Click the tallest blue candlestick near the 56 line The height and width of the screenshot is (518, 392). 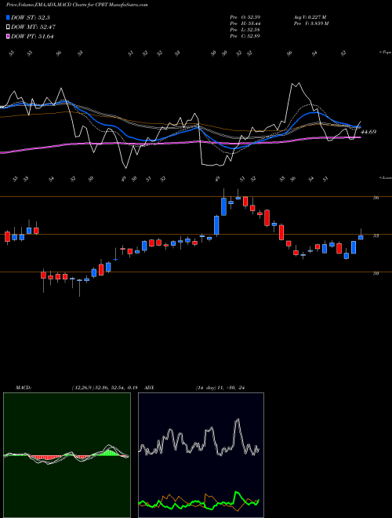pos(223,206)
